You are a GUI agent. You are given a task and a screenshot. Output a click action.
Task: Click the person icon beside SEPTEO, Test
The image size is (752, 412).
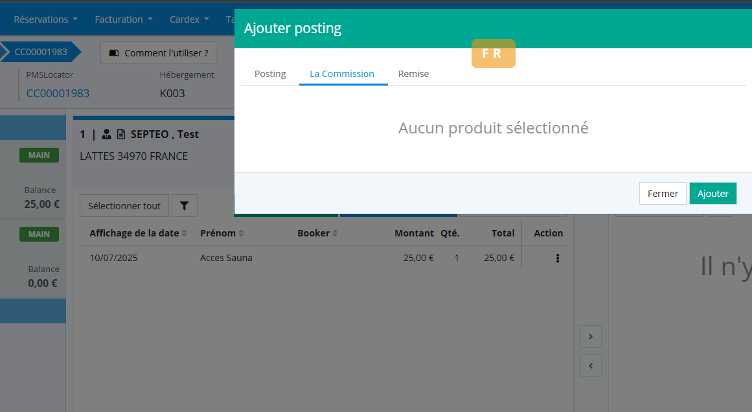point(107,135)
